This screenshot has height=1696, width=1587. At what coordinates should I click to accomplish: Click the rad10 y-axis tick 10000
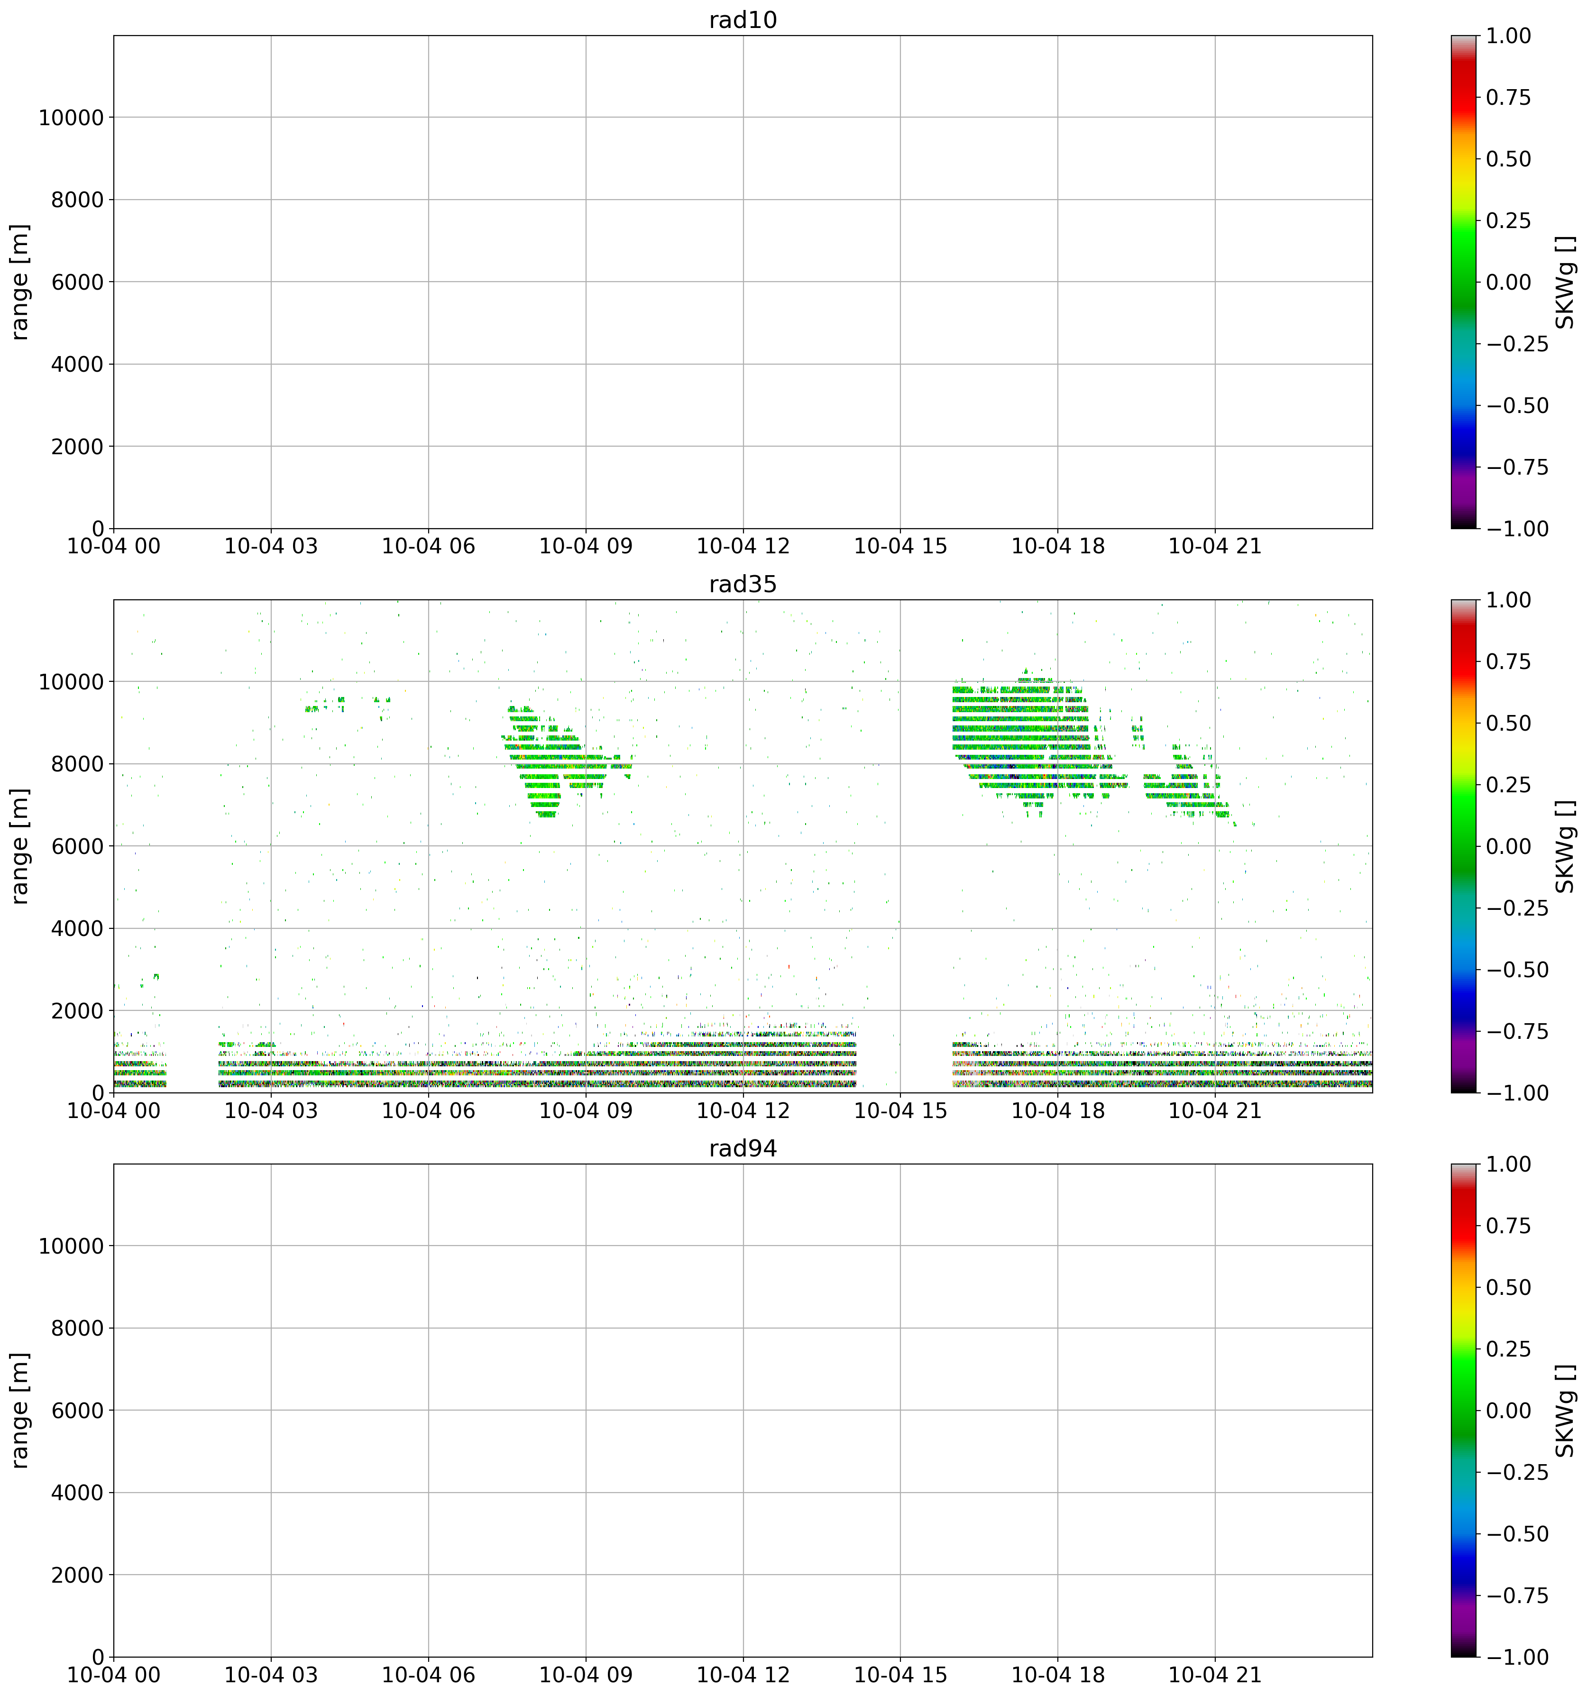[x=71, y=118]
